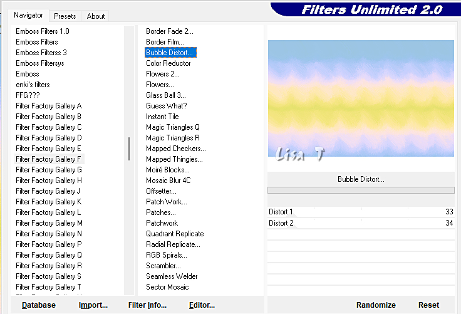Select Filter Factory Gallery H
The width and height of the screenshot is (461, 314).
pyautogui.click(x=48, y=181)
